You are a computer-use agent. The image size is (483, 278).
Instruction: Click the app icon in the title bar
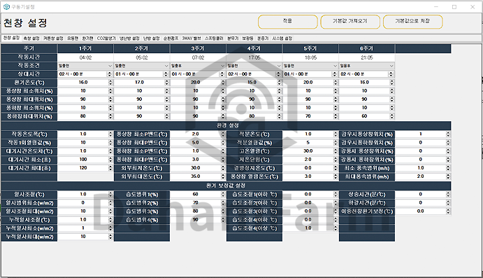[6, 7]
